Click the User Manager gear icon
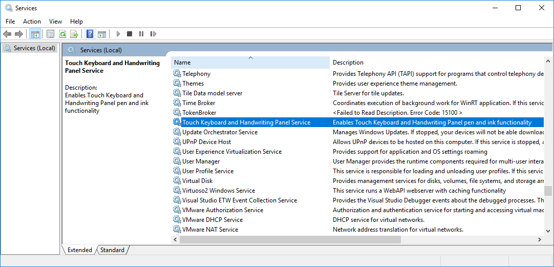The width and height of the screenshot is (554, 267). tap(177, 161)
